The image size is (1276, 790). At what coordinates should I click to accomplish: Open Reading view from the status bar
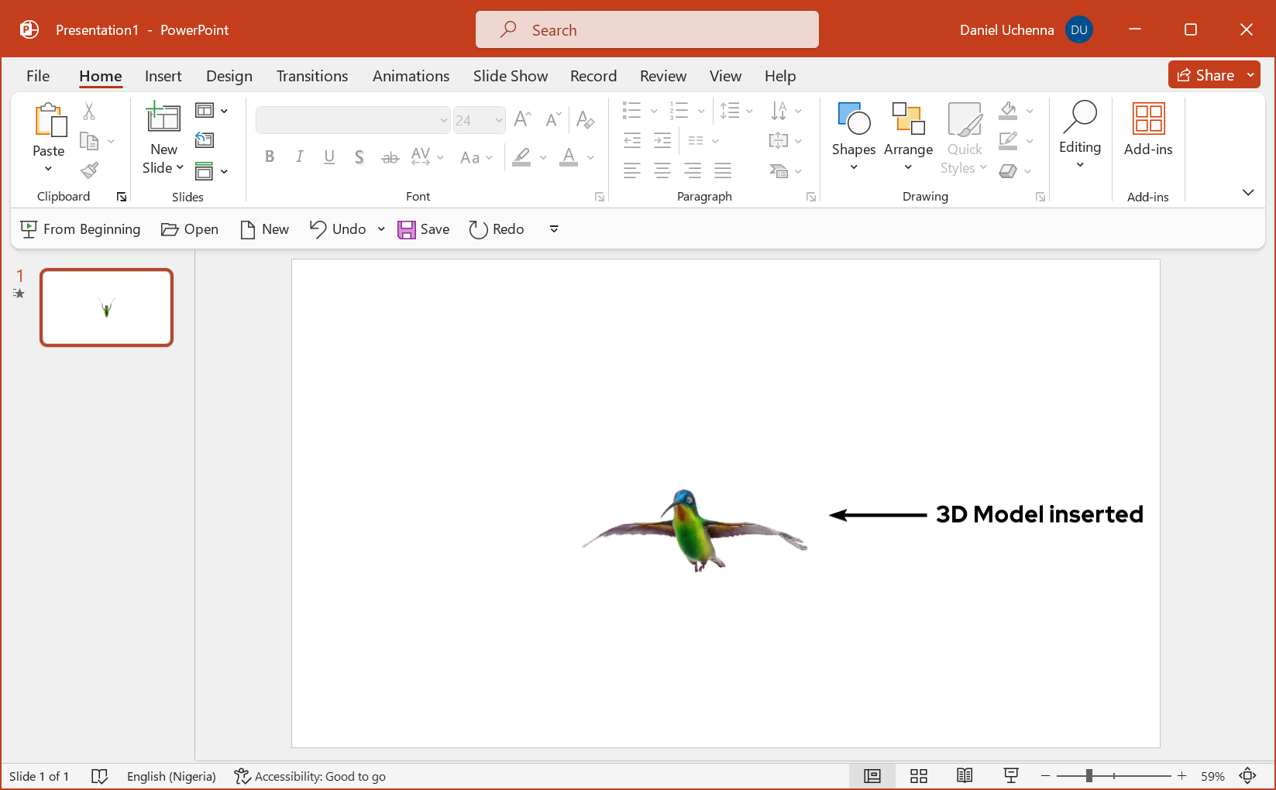[x=964, y=775]
